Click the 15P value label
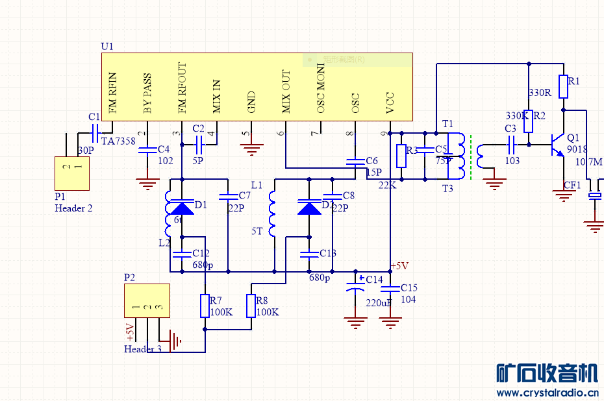Screen dimensions: 604x401 [x=374, y=172]
